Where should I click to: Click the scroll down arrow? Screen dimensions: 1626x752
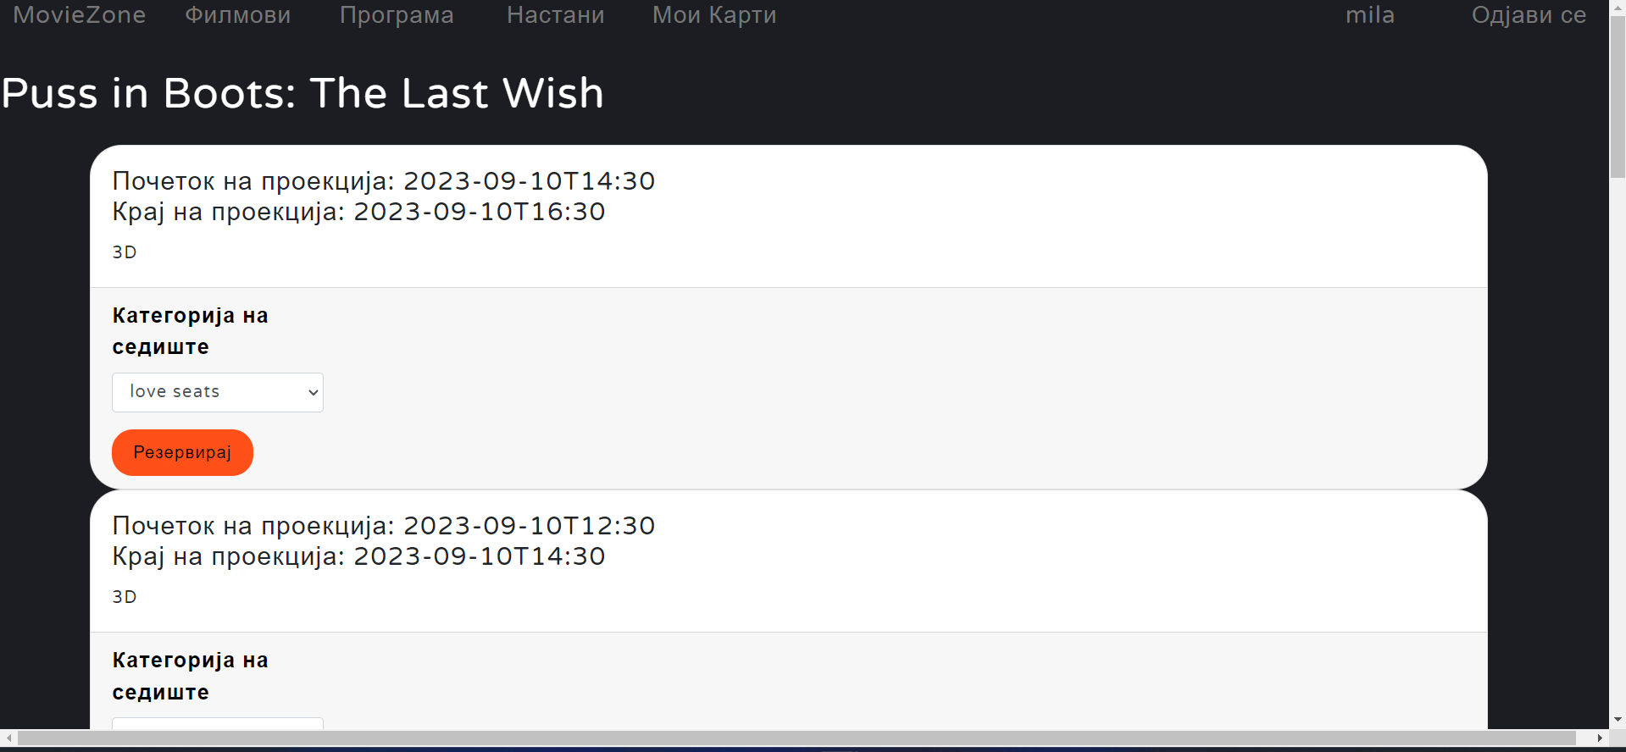[x=1618, y=720]
